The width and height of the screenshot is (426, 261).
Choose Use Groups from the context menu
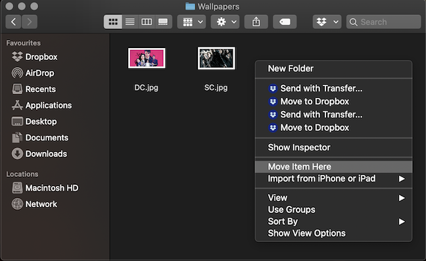(333, 210)
